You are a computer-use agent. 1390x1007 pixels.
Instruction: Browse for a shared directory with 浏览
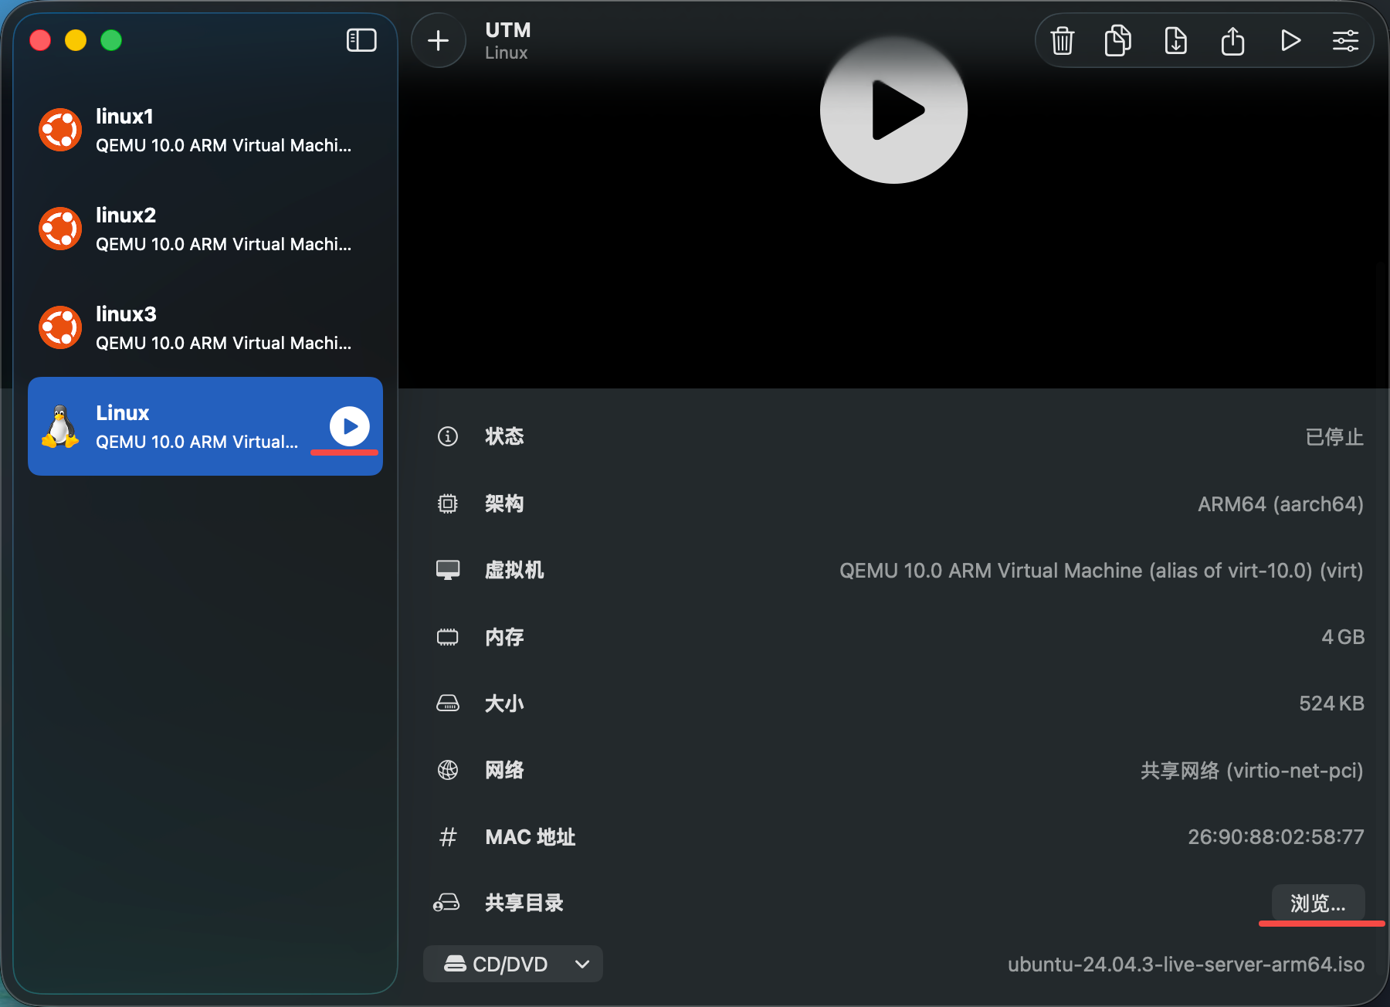tap(1318, 903)
